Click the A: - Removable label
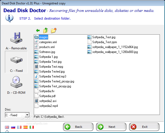This screenshot has width=165, height=133. click(x=16, y=48)
